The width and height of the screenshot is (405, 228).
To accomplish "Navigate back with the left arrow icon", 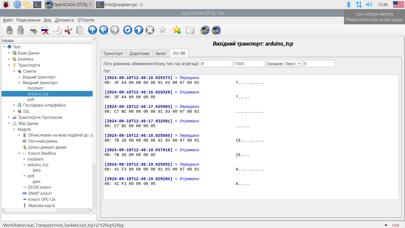I will pos(104,30).
